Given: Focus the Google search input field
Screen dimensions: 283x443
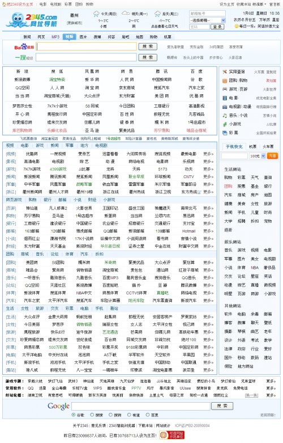Looking at the screenshot, I should click(x=141, y=406).
